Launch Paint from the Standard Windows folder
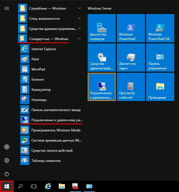This screenshot has width=179, height=192. 35,59
